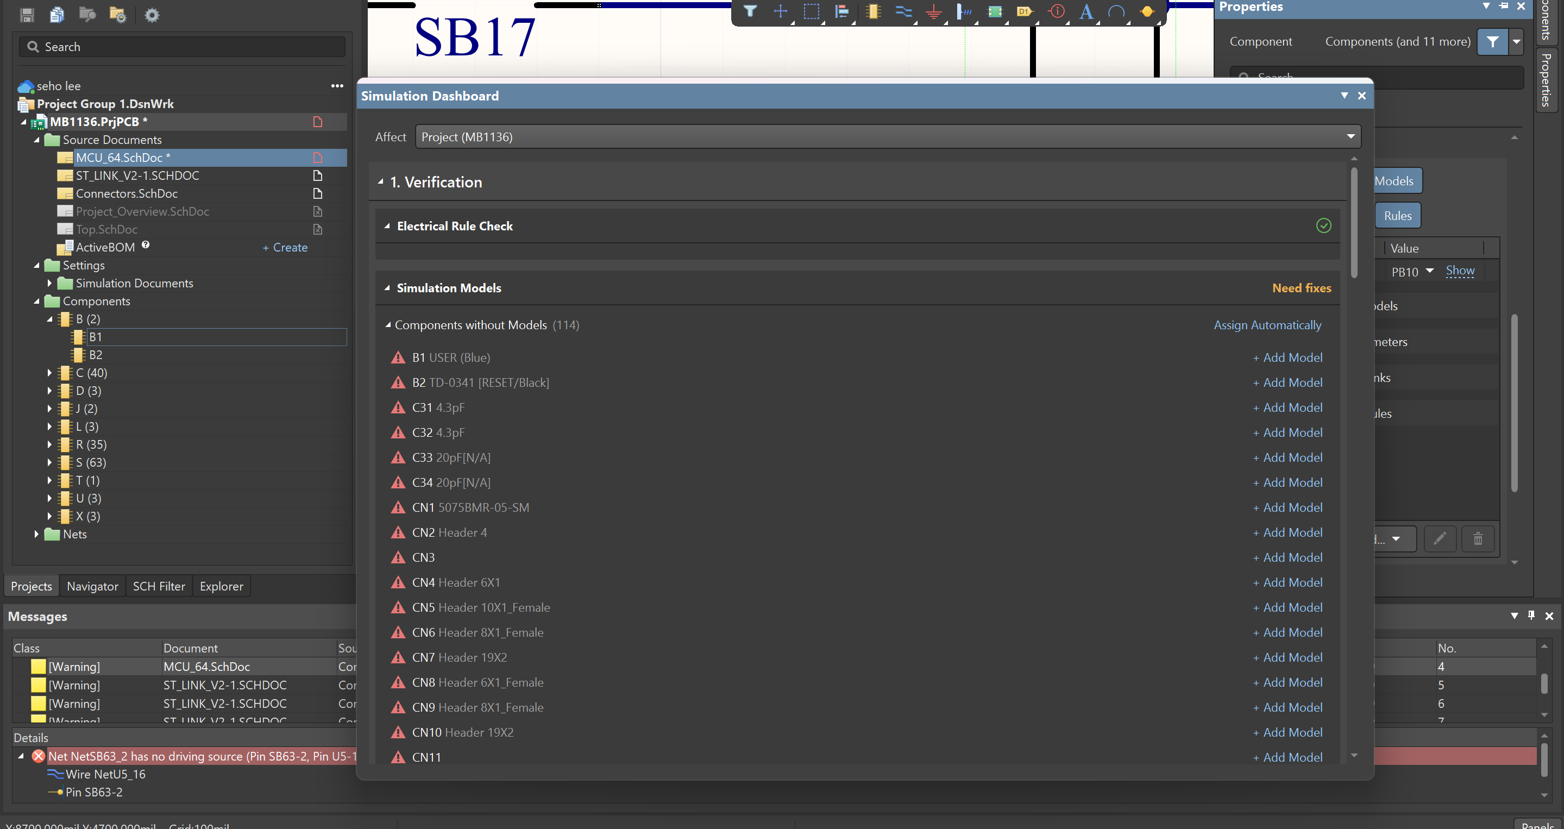Open the Explorer panel tab
The width and height of the screenshot is (1564, 829).
(221, 586)
